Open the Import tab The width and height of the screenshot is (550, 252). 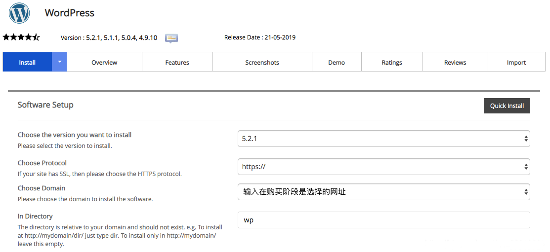point(516,62)
